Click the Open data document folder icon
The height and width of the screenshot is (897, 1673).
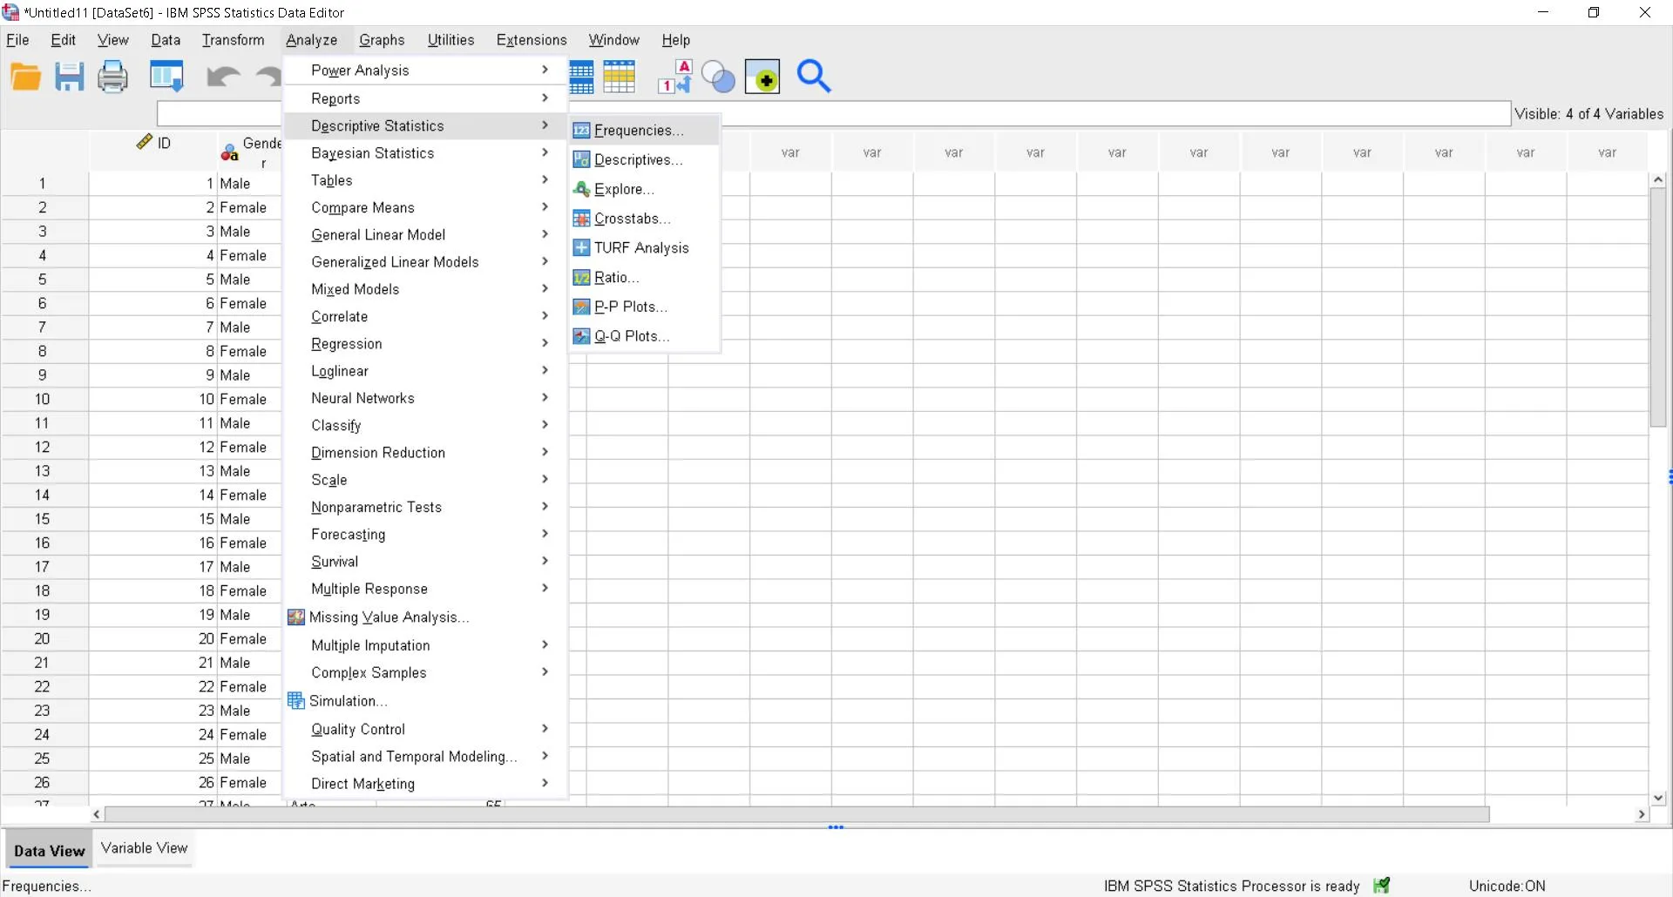[26, 78]
